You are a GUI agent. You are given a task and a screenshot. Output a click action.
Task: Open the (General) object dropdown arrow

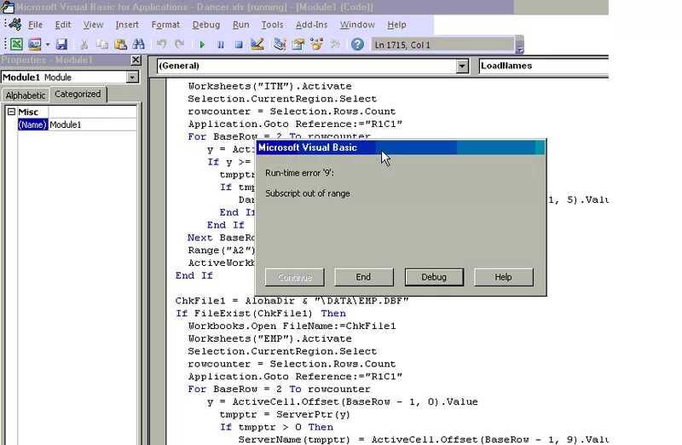coord(462,66)
